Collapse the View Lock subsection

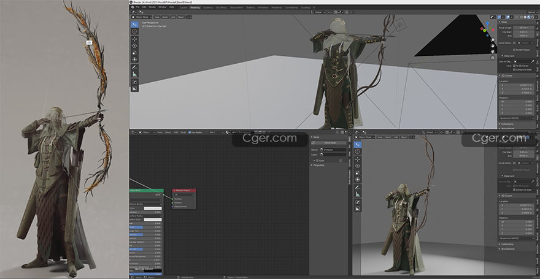coord(508,56)
